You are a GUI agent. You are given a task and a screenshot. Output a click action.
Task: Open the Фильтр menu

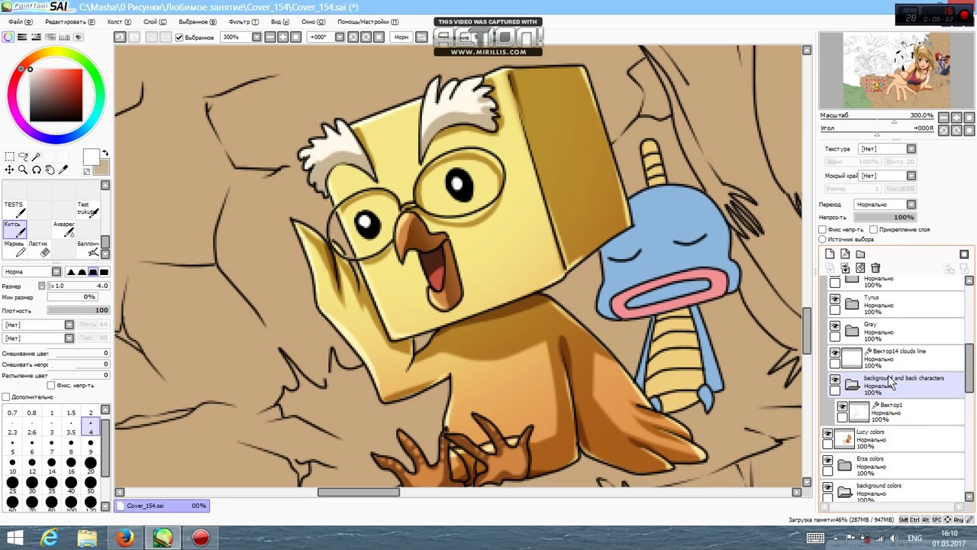[x=243, y=22]
